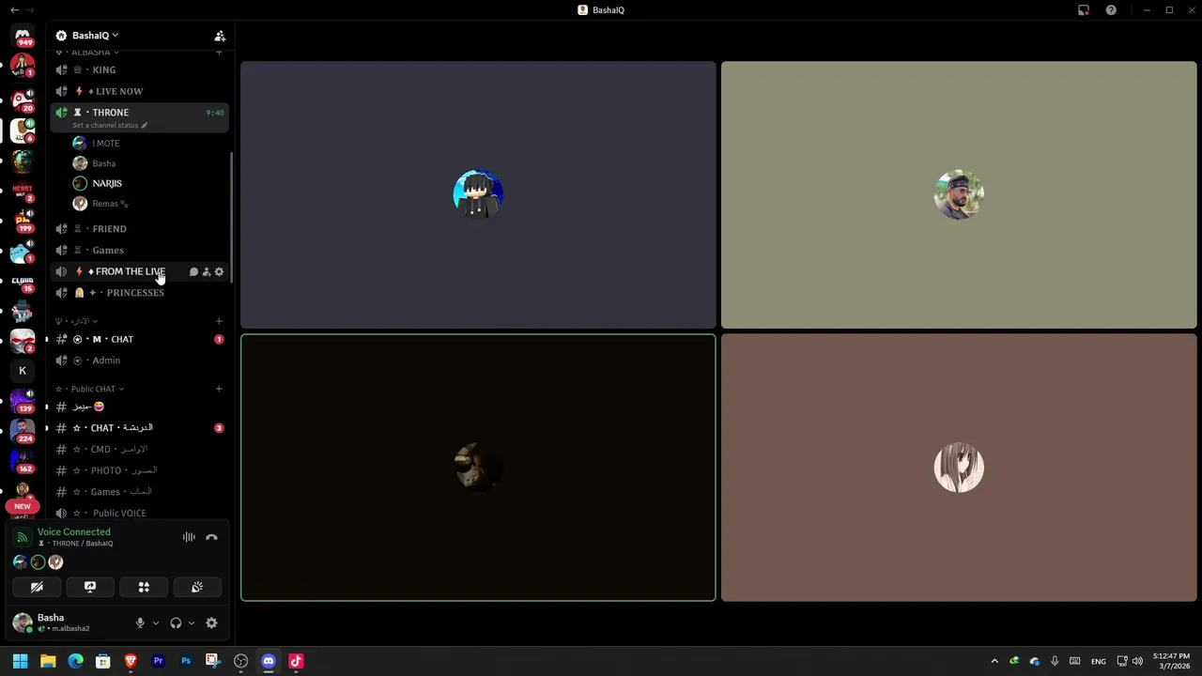The image size is (1202, 676).
Task: Invite people with the BashaIQ header icon
Action: (x=220, y=36)
